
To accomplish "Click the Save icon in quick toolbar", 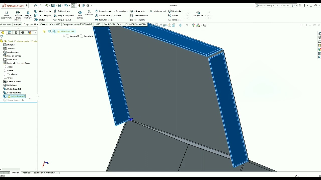I will pos(53,5).
